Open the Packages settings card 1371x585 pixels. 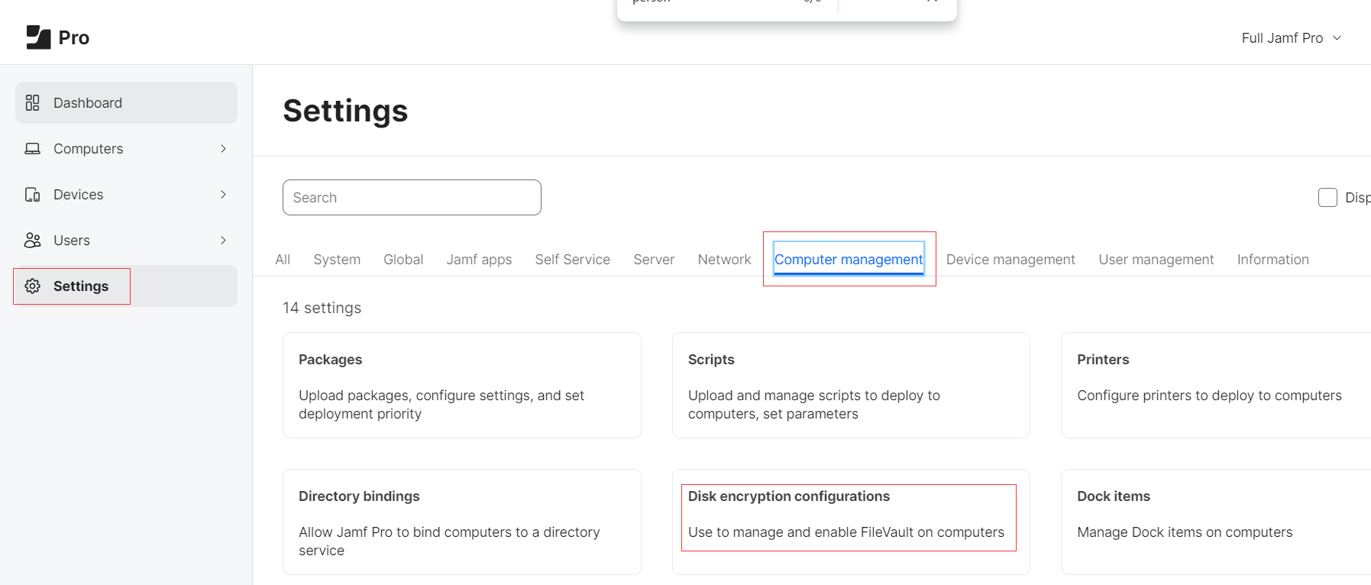point(461,385)
